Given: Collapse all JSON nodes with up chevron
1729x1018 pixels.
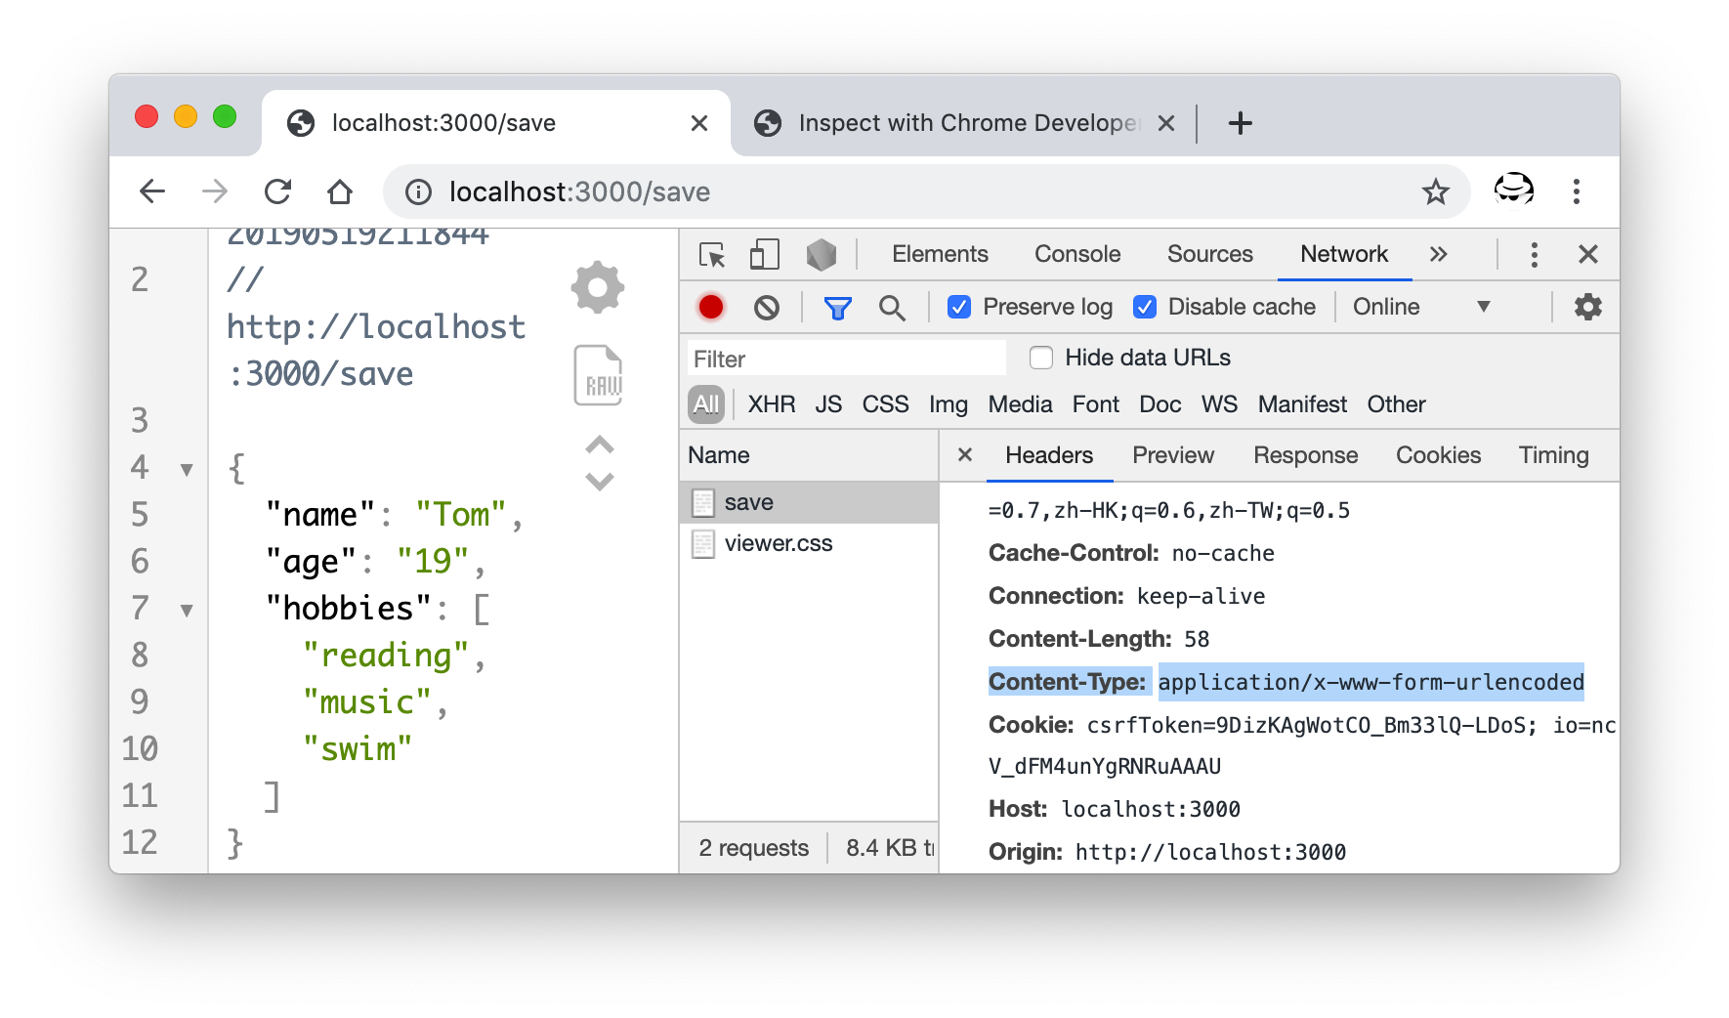Looking at the screenshot, I should pyautogui.click(x=600, y=445).
